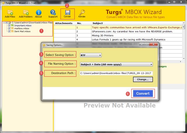Click the horizontal scroll right arrow of email list
Viewport: 187px width, 133px height.
tap(181, 62)
